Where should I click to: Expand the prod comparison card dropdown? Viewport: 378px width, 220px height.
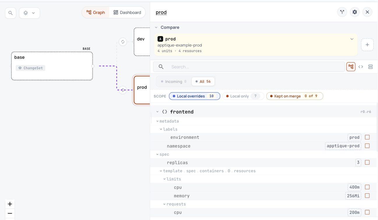(352, 39)
